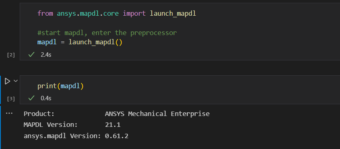Place cursor in the print(mapdl) line
The width and height of the screenshot is (340, 149).
coord(60,86)
